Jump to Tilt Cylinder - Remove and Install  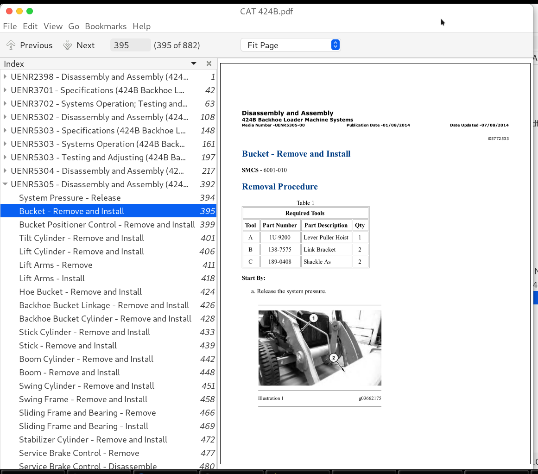click(x=82, y=238)
